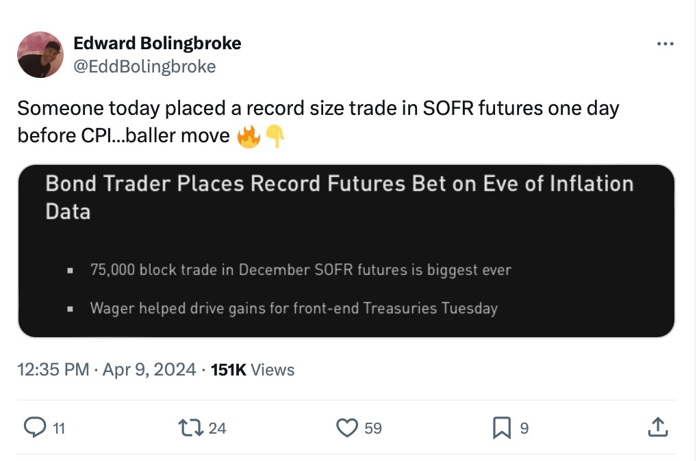Screen dimensions: 697x461
Task: Click the fire emoji in the tweet
Action: [x=249, y=137]
